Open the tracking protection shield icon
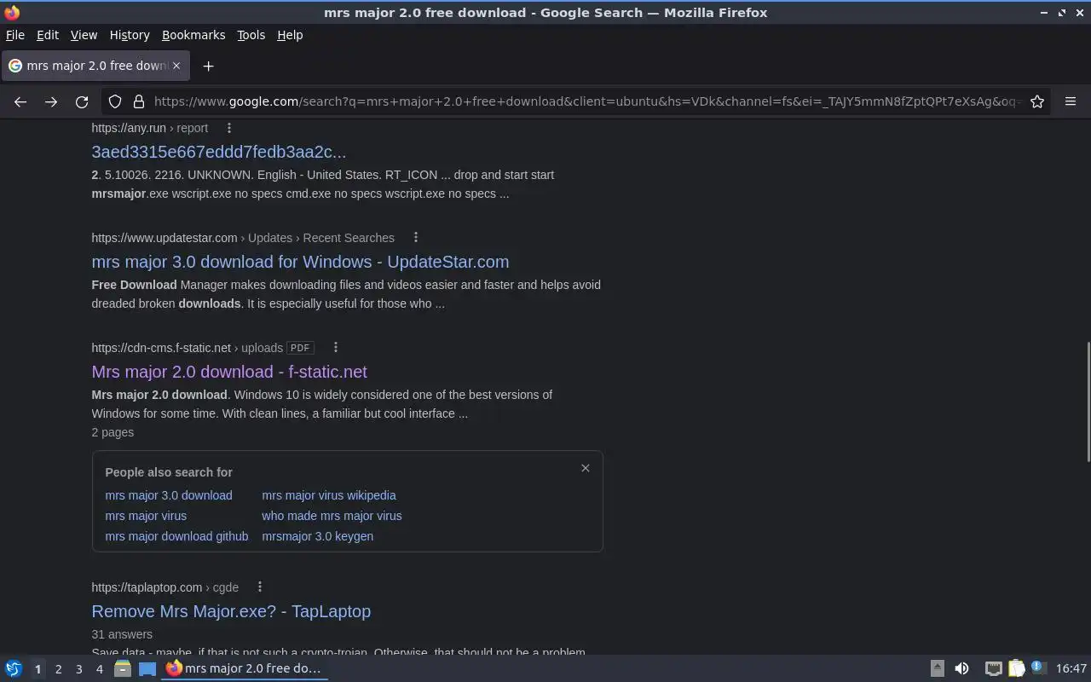 [115, 101]
